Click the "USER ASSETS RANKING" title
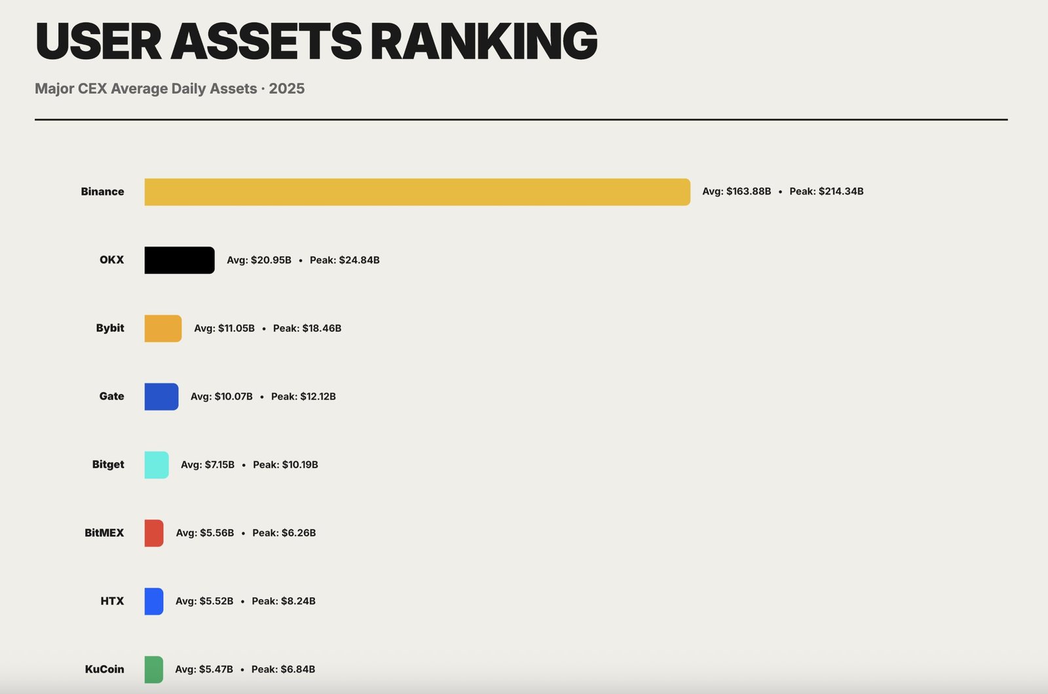Image resolution: width=1048 pixels, height=694 pixels. [x=316, y=41]
